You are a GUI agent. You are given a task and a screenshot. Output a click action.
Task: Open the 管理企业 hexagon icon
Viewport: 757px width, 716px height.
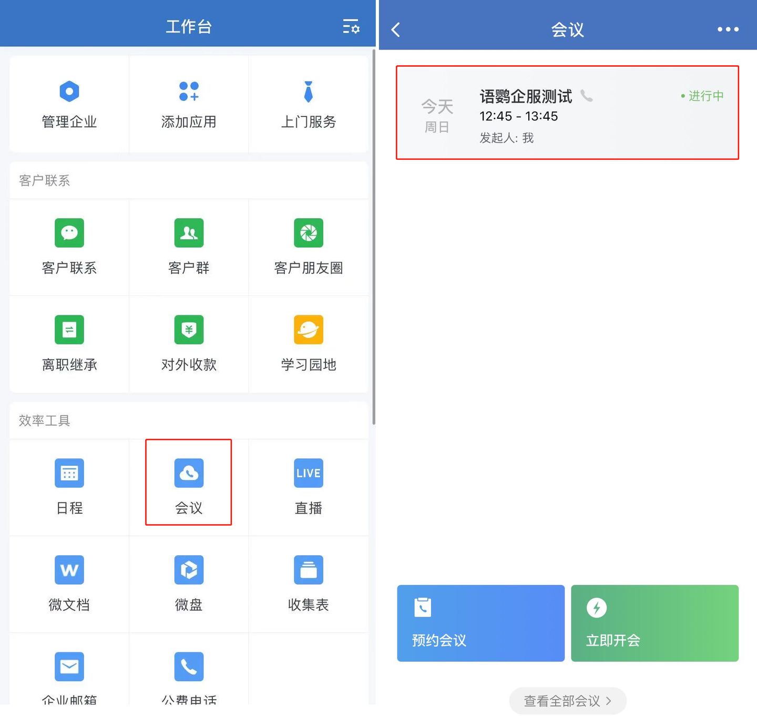69,91
